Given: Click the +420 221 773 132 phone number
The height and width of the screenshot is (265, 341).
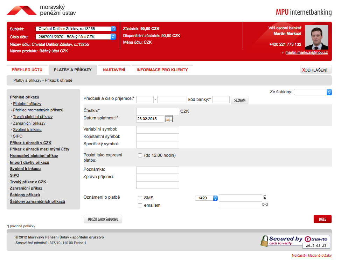Looking at the screenshot, I should [x=285, y=44].
